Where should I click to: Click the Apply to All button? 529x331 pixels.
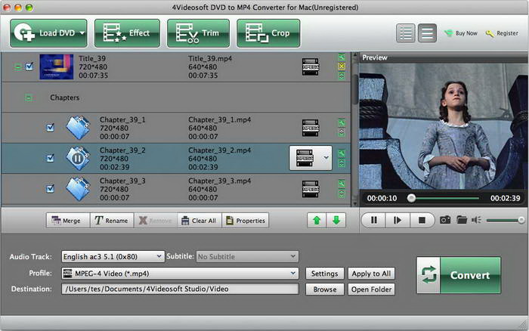coord(371,274)
